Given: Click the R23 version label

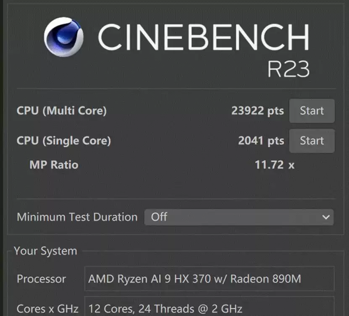Looking at the screenshot, I should (289, 69).
